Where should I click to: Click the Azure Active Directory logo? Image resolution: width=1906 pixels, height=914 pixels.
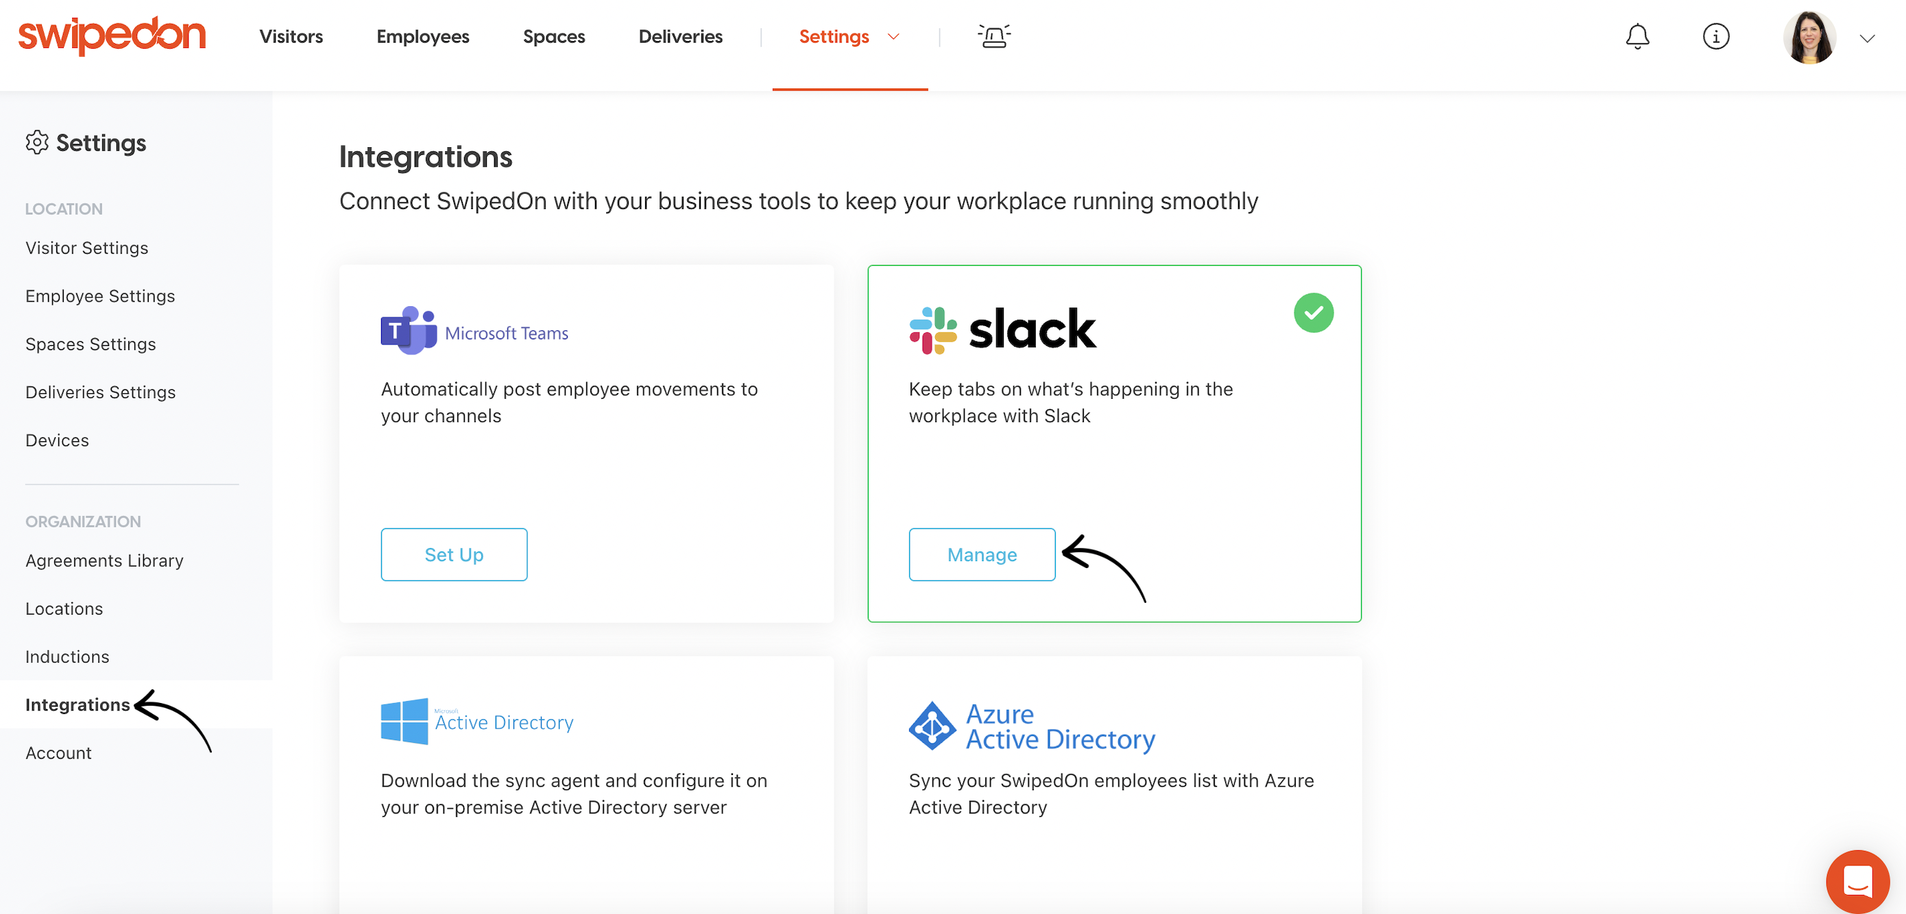point(1031,726)
